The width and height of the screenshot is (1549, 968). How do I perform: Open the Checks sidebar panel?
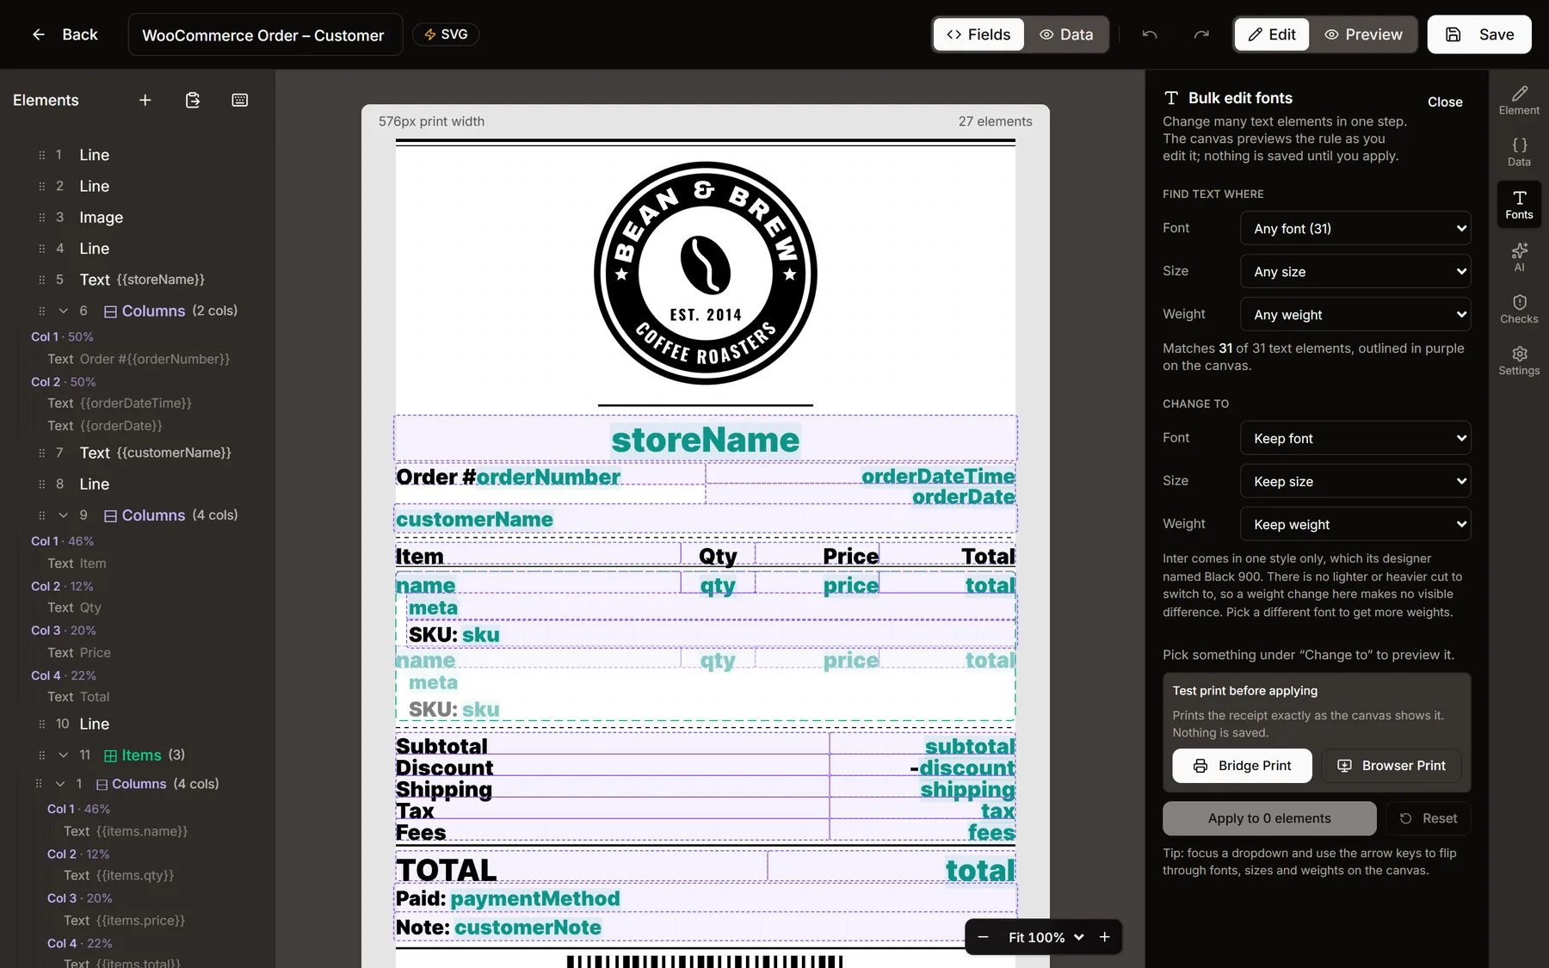click(x=1519, y=309)
